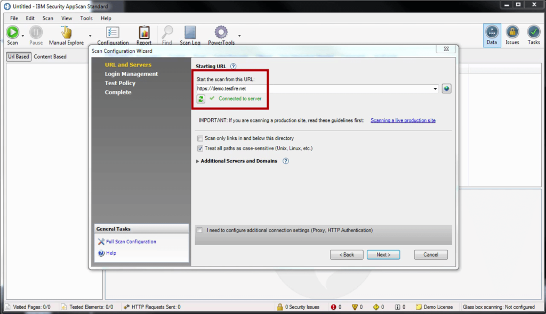Open PowerTools gear icon

click(221, 33)
